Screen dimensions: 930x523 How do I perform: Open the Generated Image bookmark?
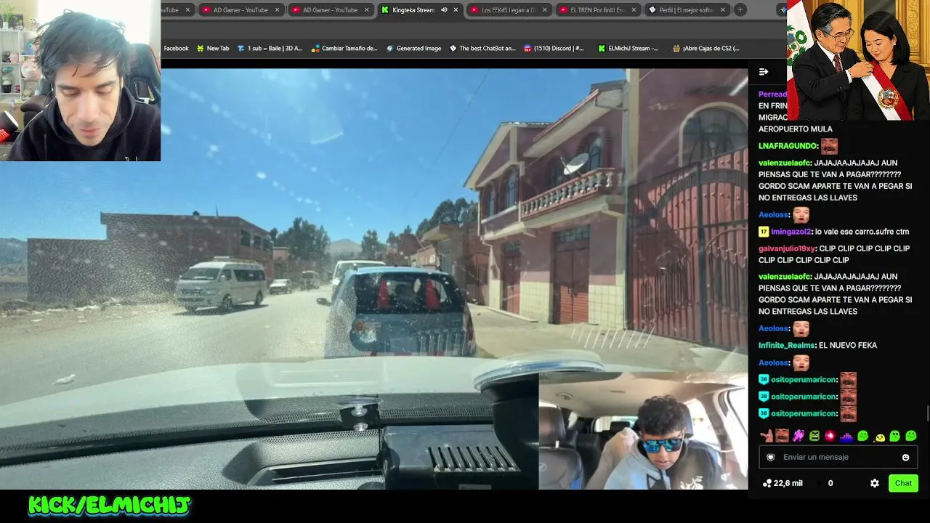413,49
